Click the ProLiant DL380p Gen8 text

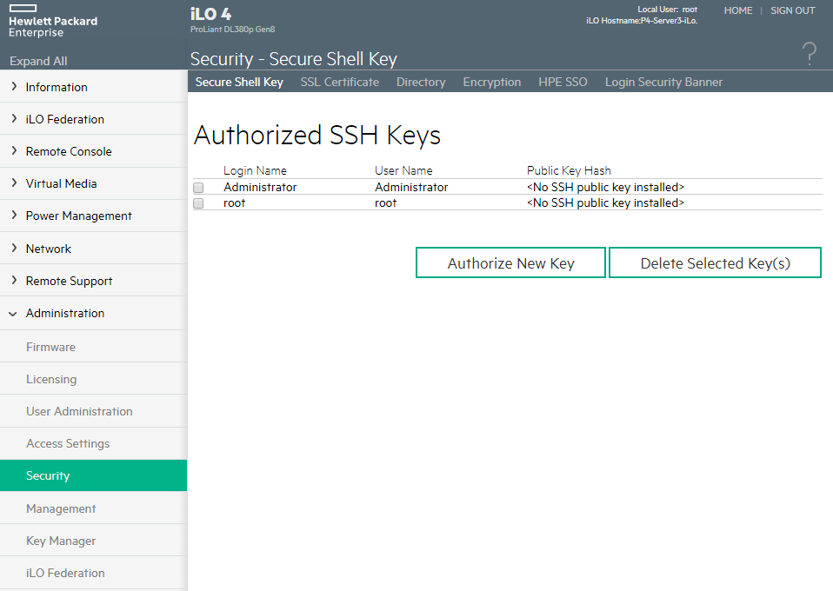point(233,30)
